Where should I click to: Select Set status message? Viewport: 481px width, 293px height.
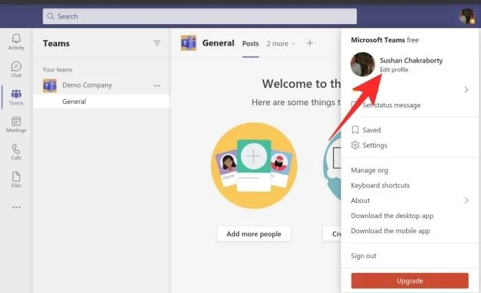[x=392, y=105]
